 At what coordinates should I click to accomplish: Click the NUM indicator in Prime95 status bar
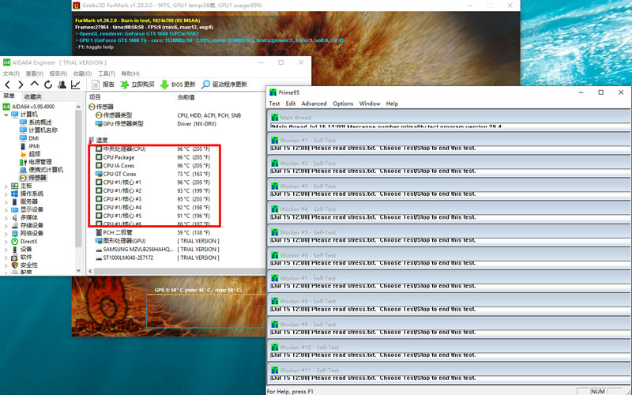(x=598, y=391)
